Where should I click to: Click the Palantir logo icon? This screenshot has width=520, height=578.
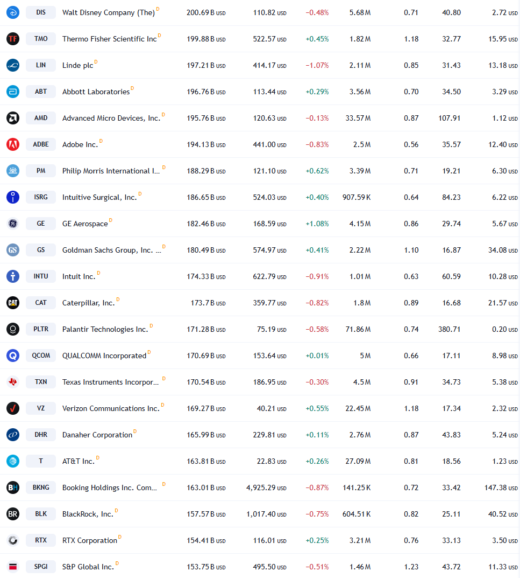(x=13, y=329)
